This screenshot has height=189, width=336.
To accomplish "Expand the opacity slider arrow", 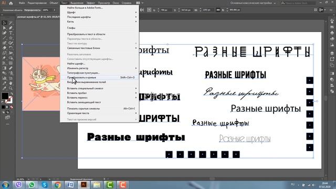I will point(55,10).
